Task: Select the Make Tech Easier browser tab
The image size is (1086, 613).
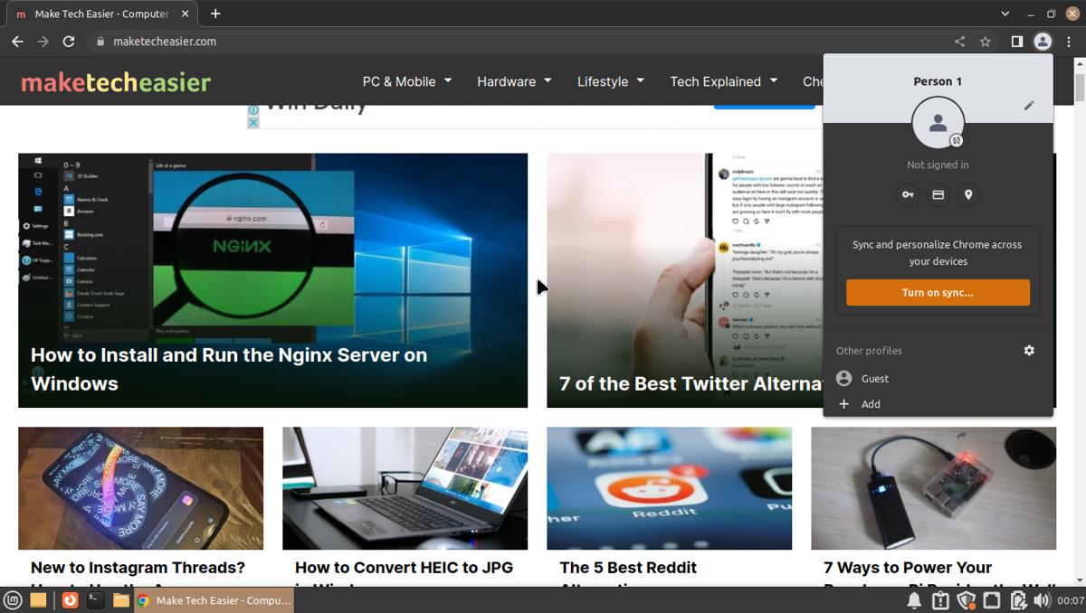Action: coord(100,14)
